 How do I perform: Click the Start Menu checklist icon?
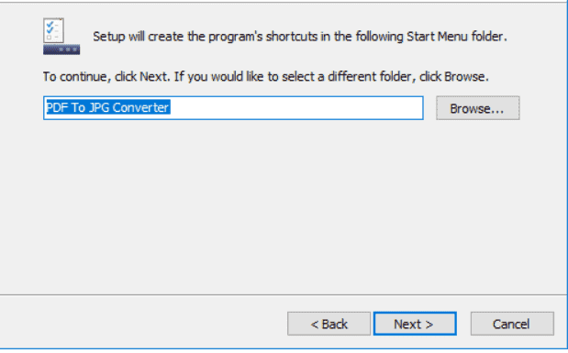point(61,36)
